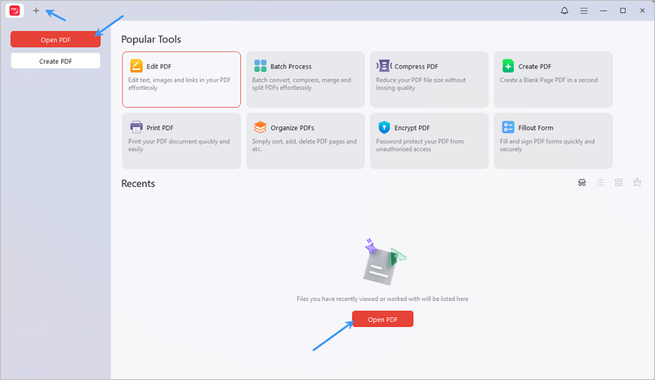Image resolution: width=655 pixels, height=380 pixels.
Task: Launch the Fillout Form tool icon
Action: [508, 127]
